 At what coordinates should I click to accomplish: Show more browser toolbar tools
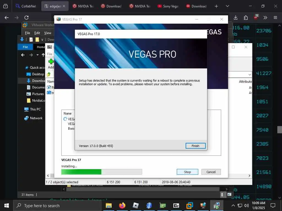pos(265,18)
